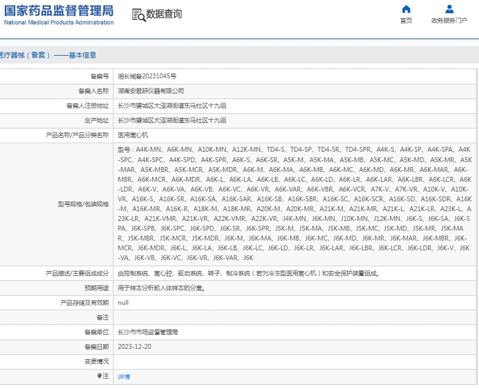
Task: Click the 预期用途 field label
Action: (x=96, y=288)
